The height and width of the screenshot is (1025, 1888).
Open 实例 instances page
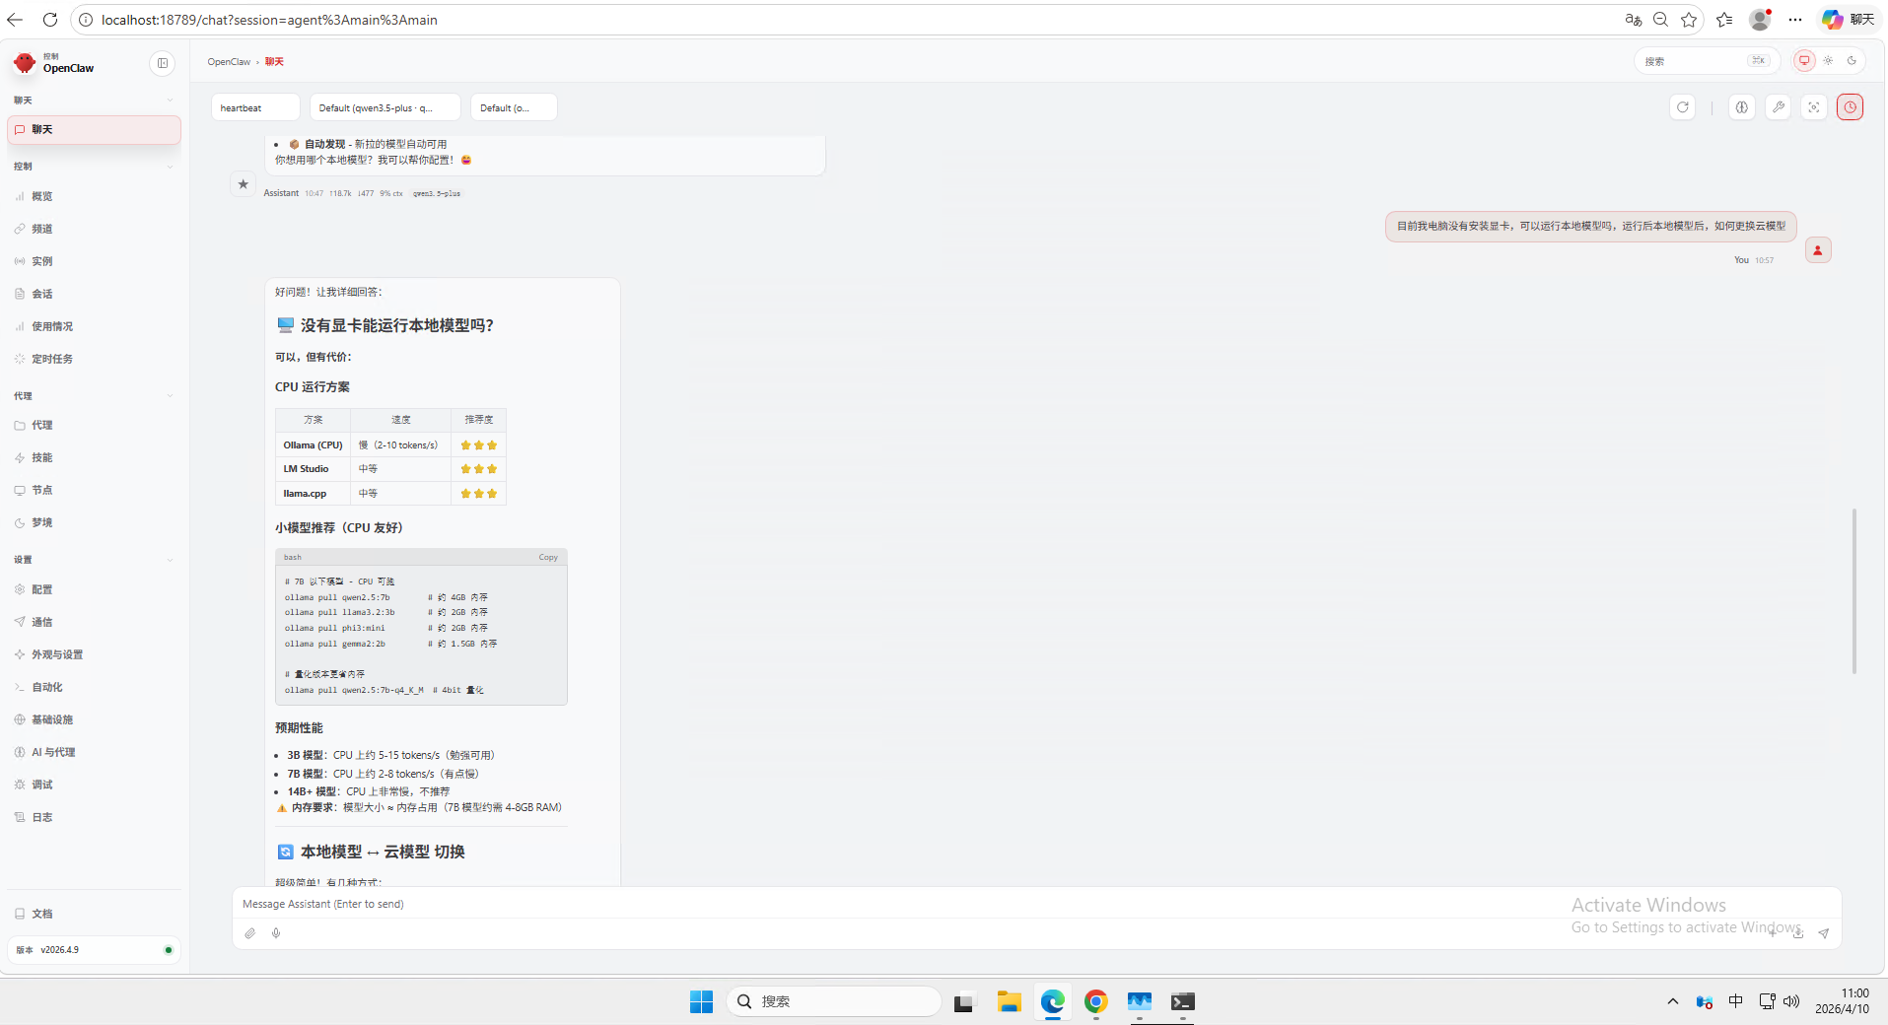94,261
